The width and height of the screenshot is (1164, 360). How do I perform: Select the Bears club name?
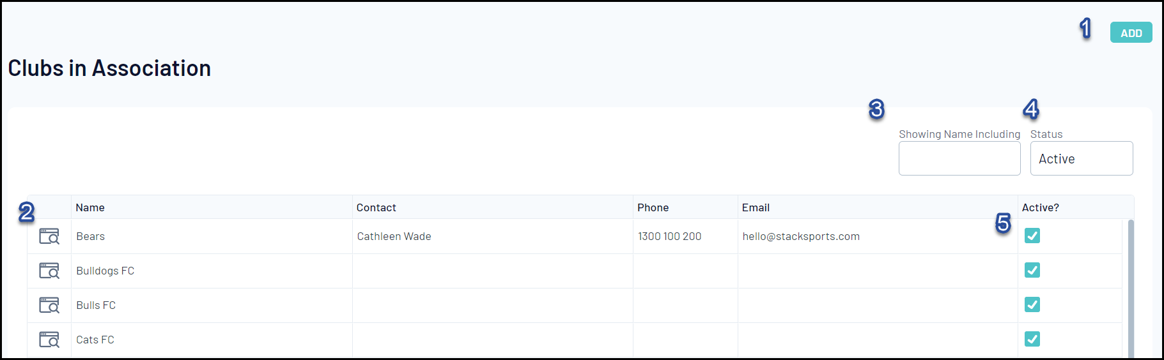[90, 236]
